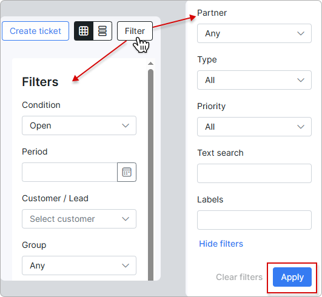Screen dimensions: 322x297
Task: Switch to list view layout icon
Action: pyautogui.click(x=102, y=31)
